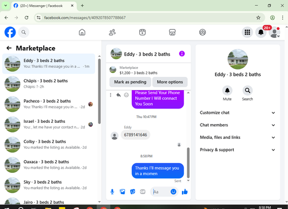The height and width of the screenshot is (209, 288).
Task: Click the Thanks I'll message you bubble
Action: (158, 171)
